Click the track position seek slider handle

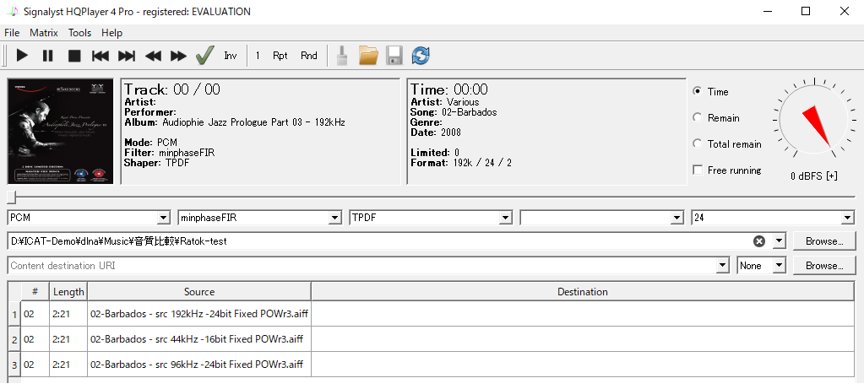12,197
